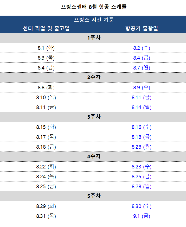Open the 8.14 (월) flight date
The image size is (186, 227).
click(x=142, y=107)
